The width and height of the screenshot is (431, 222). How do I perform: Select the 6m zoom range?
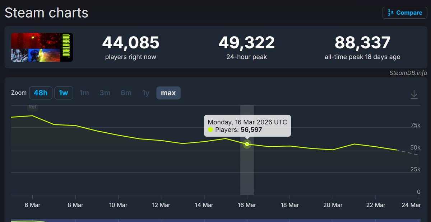tap(126, 93)
